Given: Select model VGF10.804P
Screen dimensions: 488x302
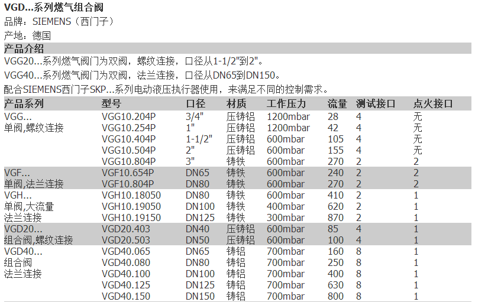Looking at the screenshot, I should point(128,184).
